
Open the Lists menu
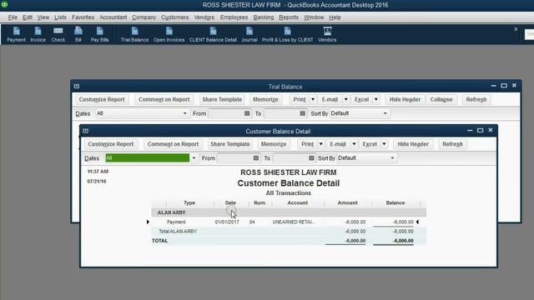point(60,17)
